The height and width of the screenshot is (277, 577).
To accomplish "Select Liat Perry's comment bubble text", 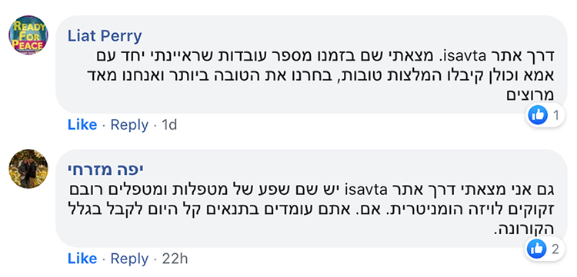I will (320, 75).
